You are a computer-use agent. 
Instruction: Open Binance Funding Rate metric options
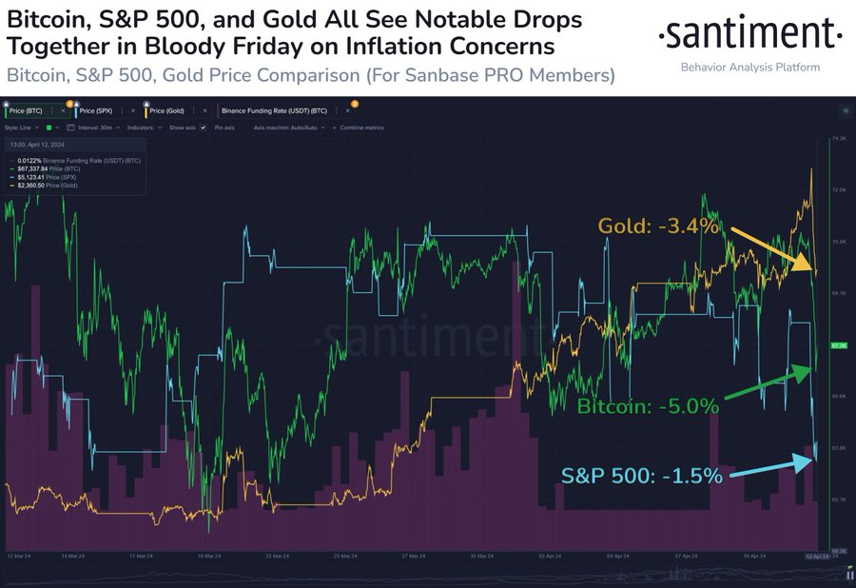click(337, 110)
